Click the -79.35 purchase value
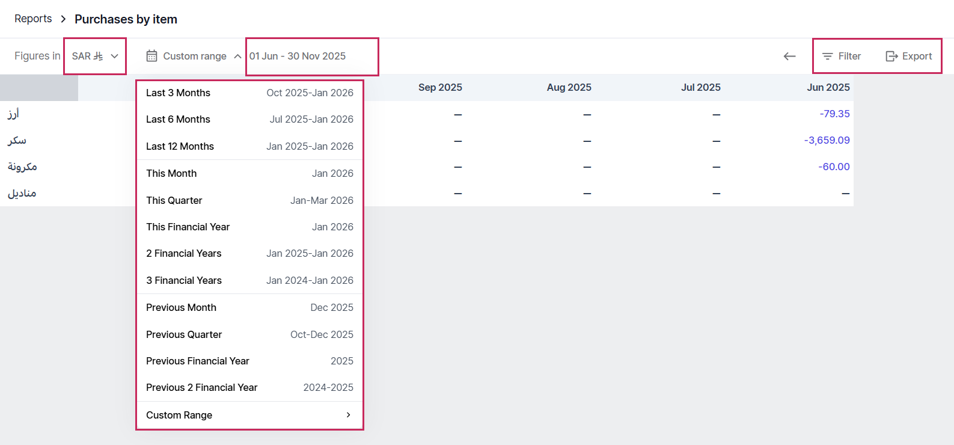954x445 pixels. [x=834, y=114]
